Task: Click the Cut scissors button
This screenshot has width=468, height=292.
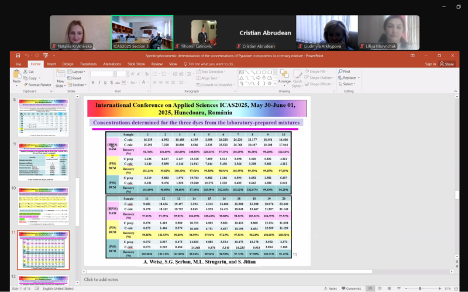Action: 29,71
